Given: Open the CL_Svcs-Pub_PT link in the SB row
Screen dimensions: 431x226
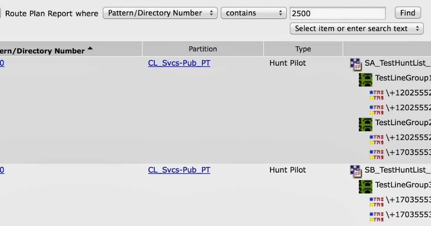Looking at the screenshot, I should 179,170.
